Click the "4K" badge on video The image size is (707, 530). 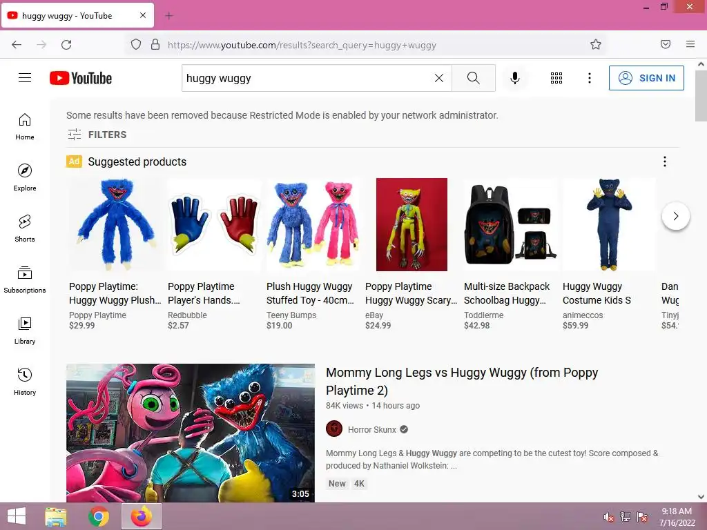(359, 484)
